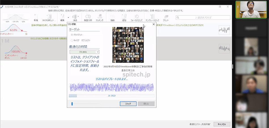Expand the arrow next to 編集

[x=68, y=17]
